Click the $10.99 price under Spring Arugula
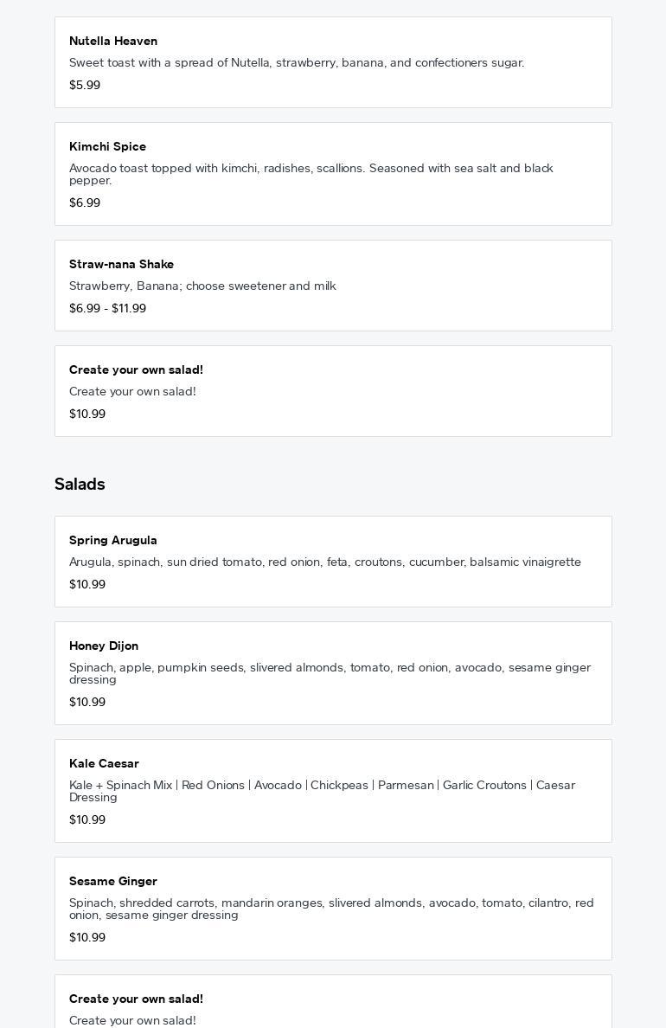666x1028 pixels. click(x=87, y=584)
